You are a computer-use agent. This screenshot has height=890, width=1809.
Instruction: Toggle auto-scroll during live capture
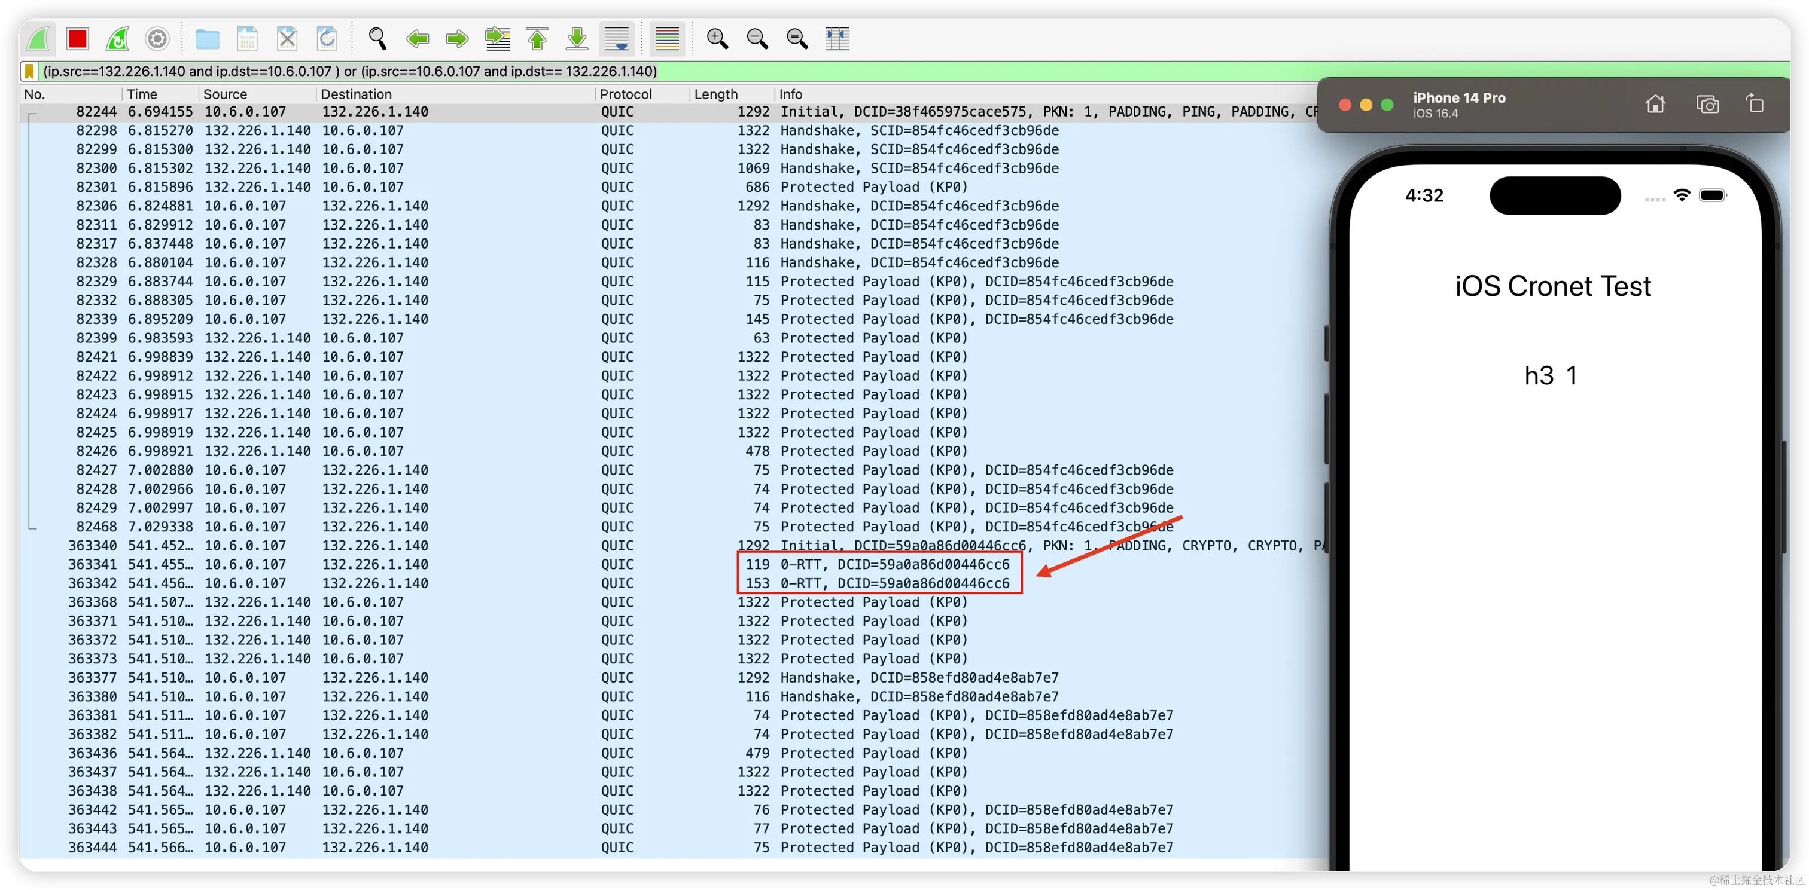click(616, 39)
